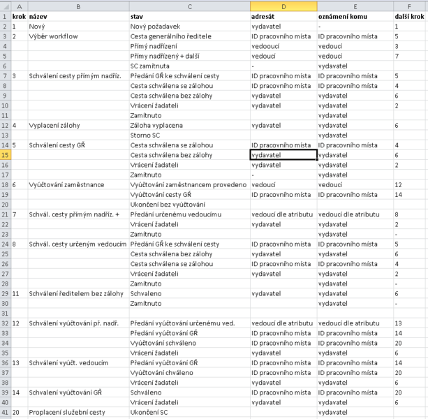This screenshot has width=428, height=419.
Task: Select column F header
Action: coord(409,6)
